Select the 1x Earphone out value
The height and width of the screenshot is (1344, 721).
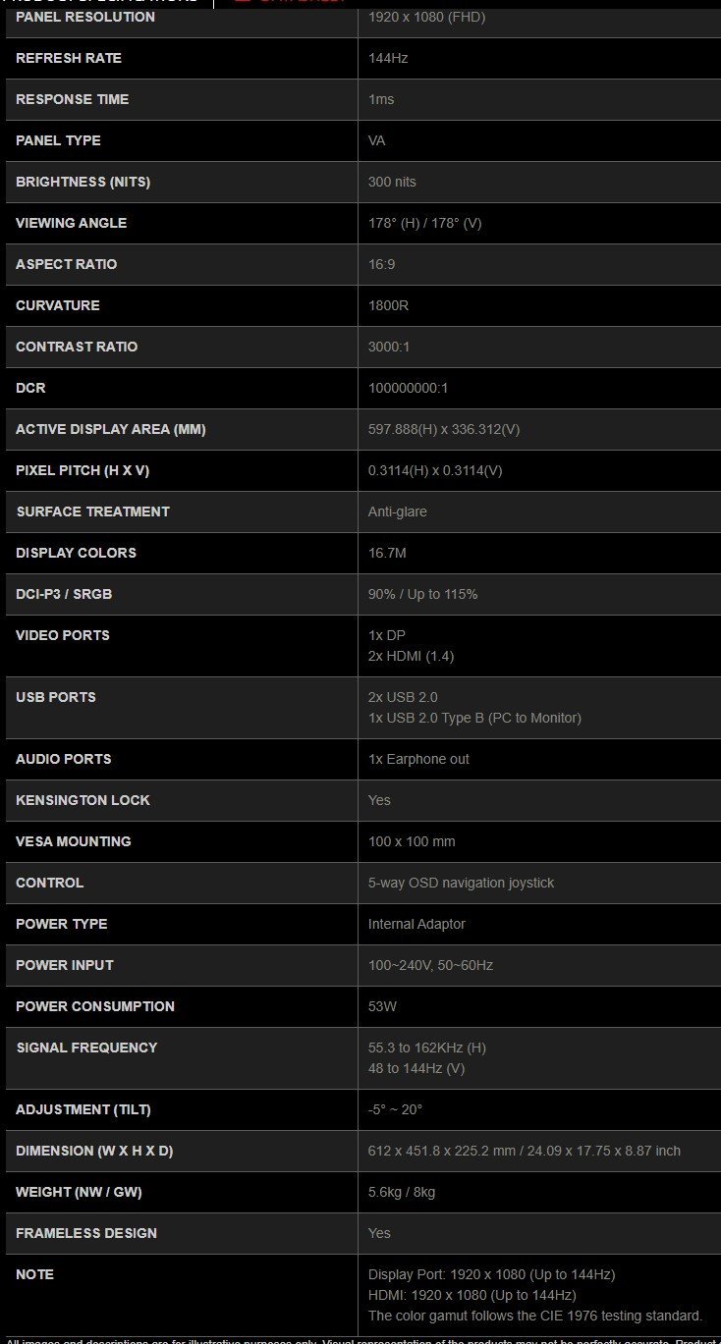coord(418,759)
